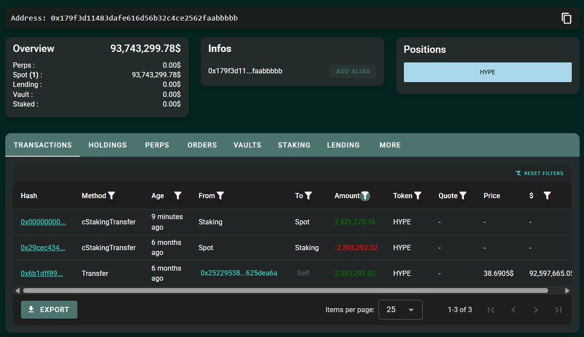
Task: Click the 'Self' recipient in the Transfer row
Action: click(303, 273)
